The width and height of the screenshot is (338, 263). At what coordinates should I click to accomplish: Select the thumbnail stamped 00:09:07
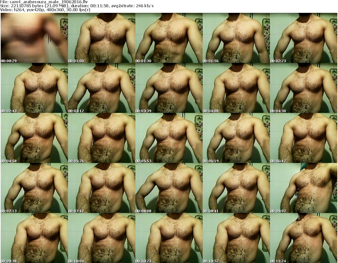[x=304, y=188]
